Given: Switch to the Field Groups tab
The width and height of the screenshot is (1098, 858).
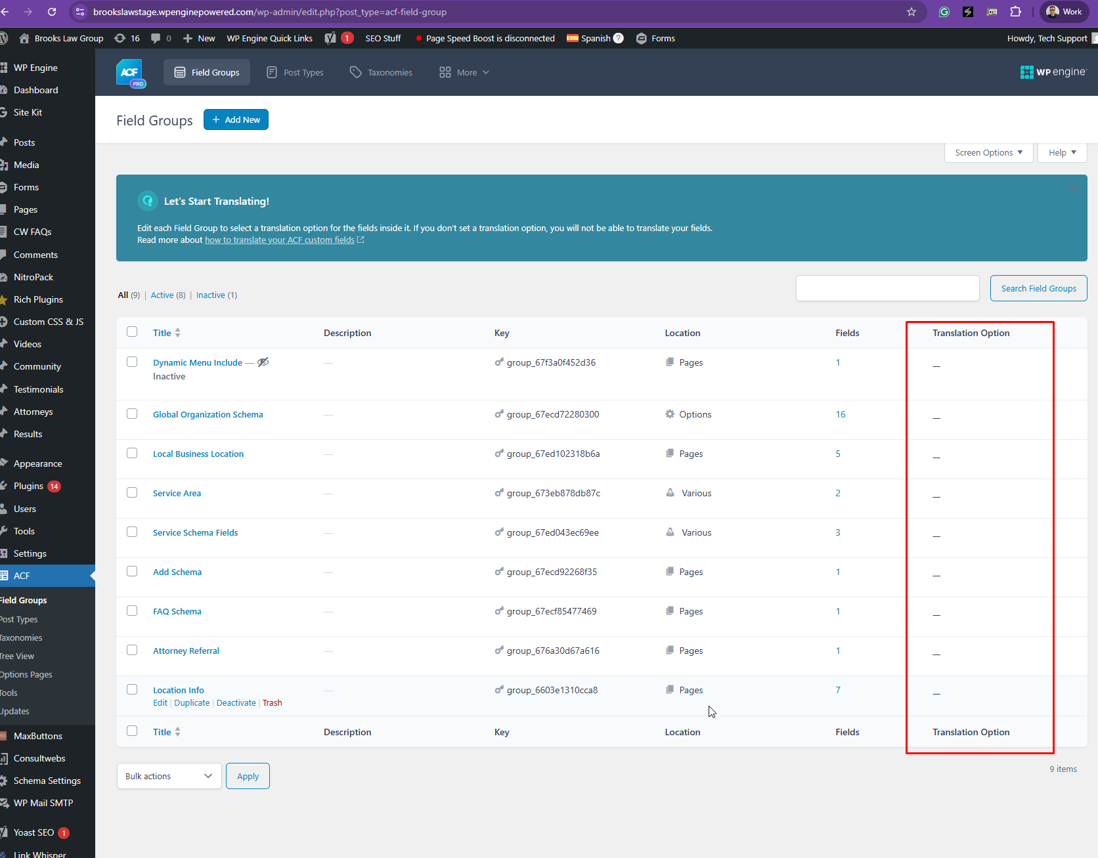Looking at the screenshot, I should click(207, 72).
